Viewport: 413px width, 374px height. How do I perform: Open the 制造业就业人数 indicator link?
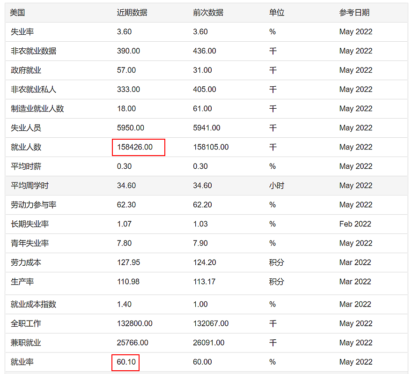37,109
